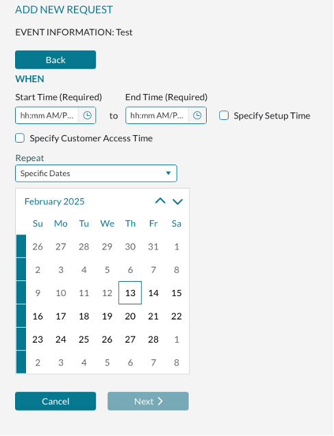Focus the Start Time input field
This screenshot has width=334, height=436.
tap(47, 115)
